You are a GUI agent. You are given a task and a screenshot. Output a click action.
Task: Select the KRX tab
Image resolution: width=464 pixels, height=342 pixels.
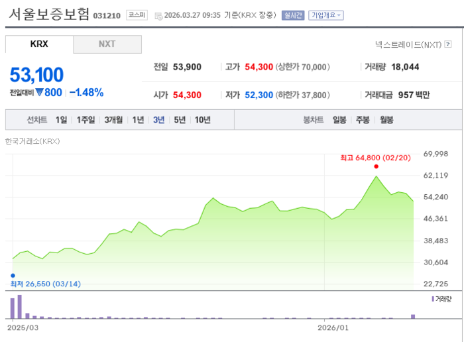pyautogui.click(x=39, y=44)
